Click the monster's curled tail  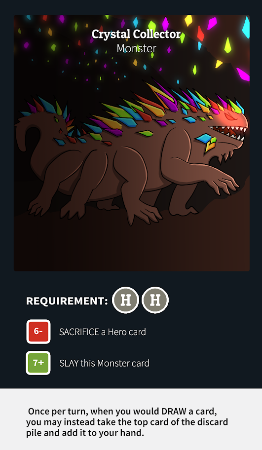[30, 134]
